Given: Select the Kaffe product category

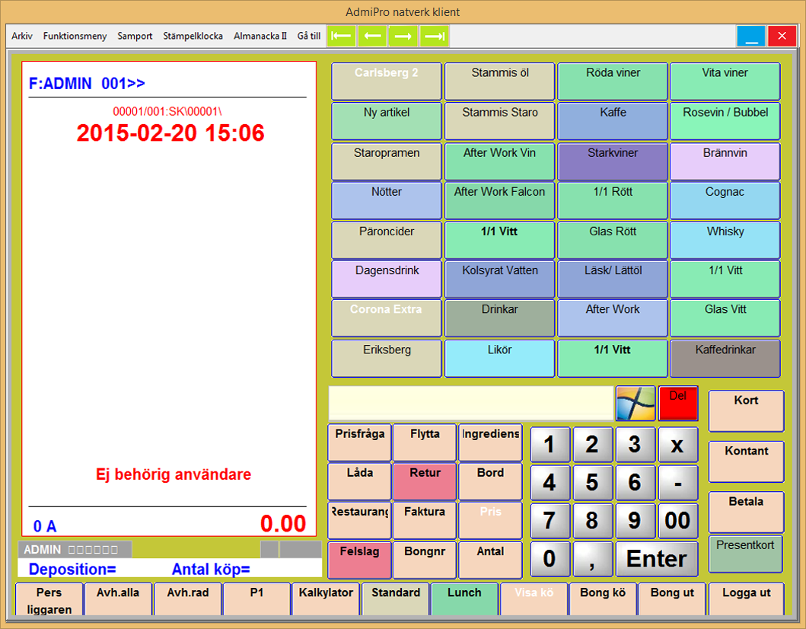Looking at the screenshot, I should pyautogui.click(x=613, y=121).
